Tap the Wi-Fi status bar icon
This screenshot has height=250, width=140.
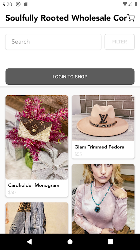tap(125, 4)
